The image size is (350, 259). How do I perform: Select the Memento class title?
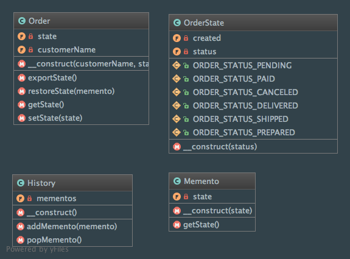tap(201, 181)
